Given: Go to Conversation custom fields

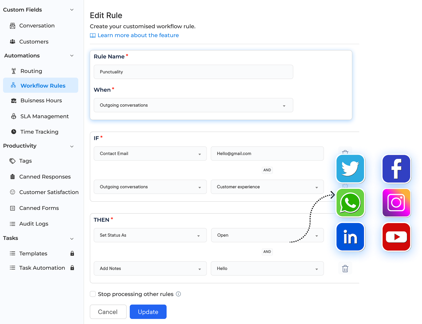Looking at the screenshot, I should (x=37, y=26).
